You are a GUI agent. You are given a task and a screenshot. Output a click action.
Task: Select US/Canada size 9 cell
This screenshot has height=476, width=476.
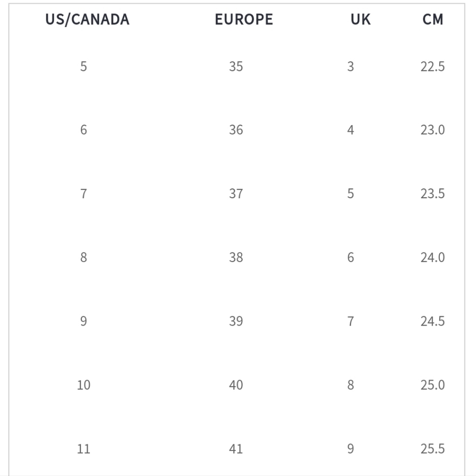(x=84, y=321)
